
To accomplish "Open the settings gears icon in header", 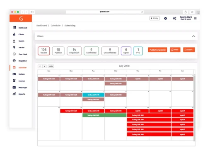I will tap(175, 18).
